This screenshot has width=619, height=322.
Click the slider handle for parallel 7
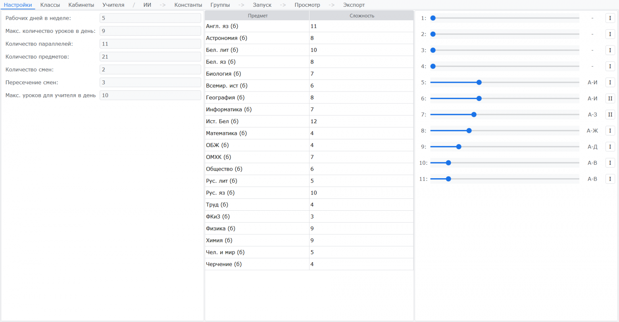(x=474, y=114)
